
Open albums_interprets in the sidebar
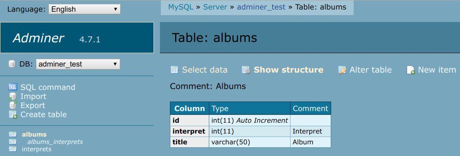tap(55, 142)
